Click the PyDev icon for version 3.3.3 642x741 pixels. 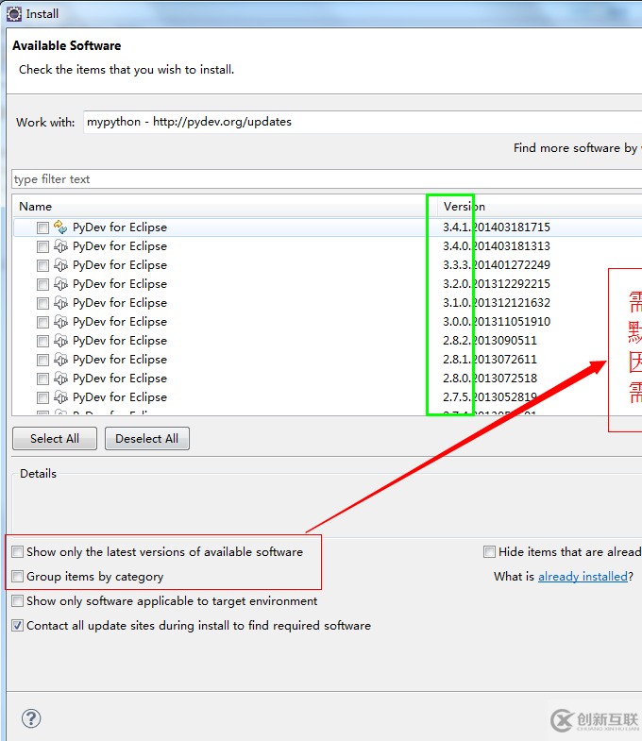coord(60,265)
